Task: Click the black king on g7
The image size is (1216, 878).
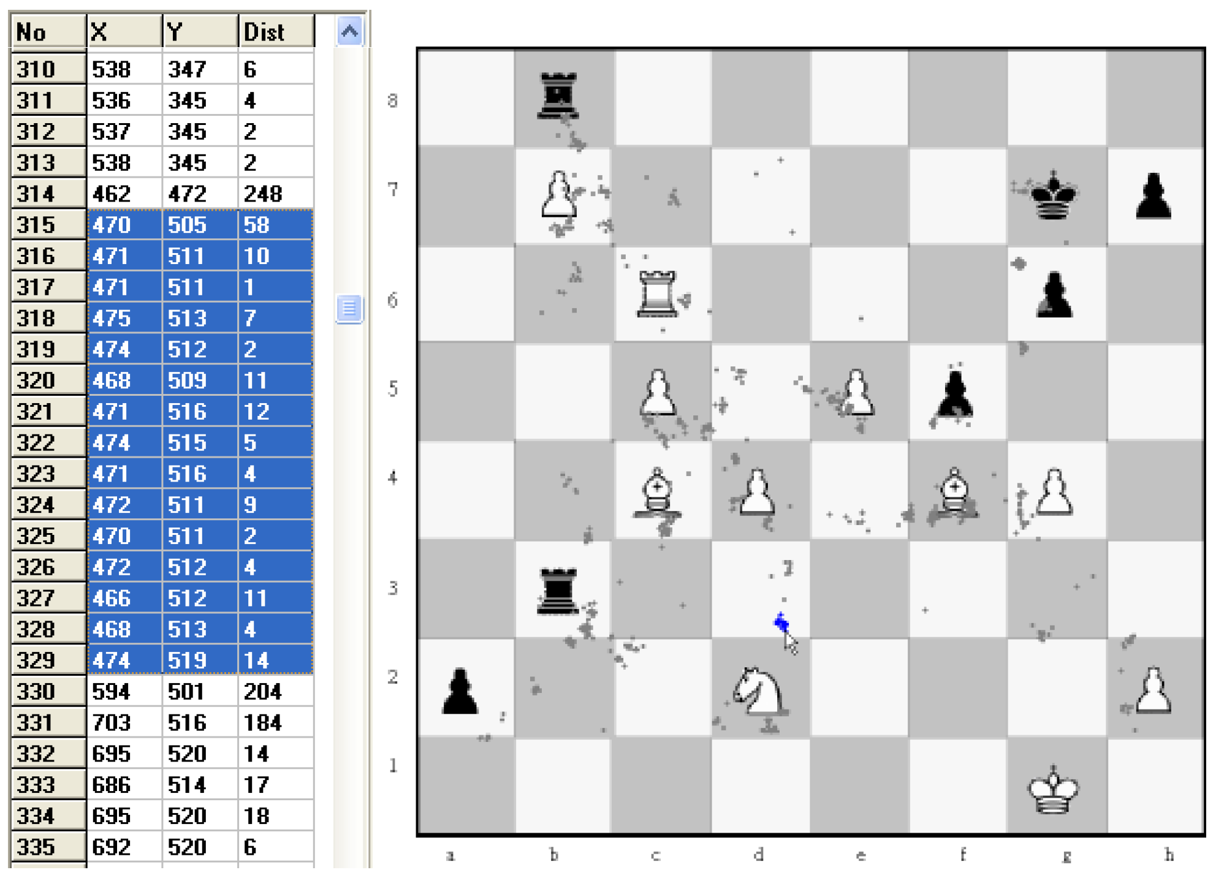Action: click(x=1053, y=196)
